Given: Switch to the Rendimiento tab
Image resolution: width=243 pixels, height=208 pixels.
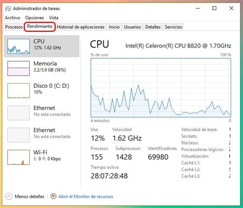Looking at the screenshot, I should 39,27.
